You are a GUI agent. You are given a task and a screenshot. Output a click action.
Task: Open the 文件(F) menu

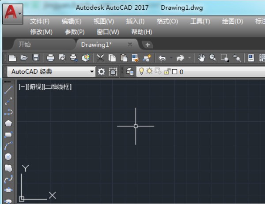(40, 21)
